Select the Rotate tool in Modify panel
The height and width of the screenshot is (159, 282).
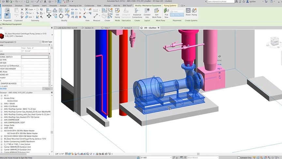tap(61, 16)
